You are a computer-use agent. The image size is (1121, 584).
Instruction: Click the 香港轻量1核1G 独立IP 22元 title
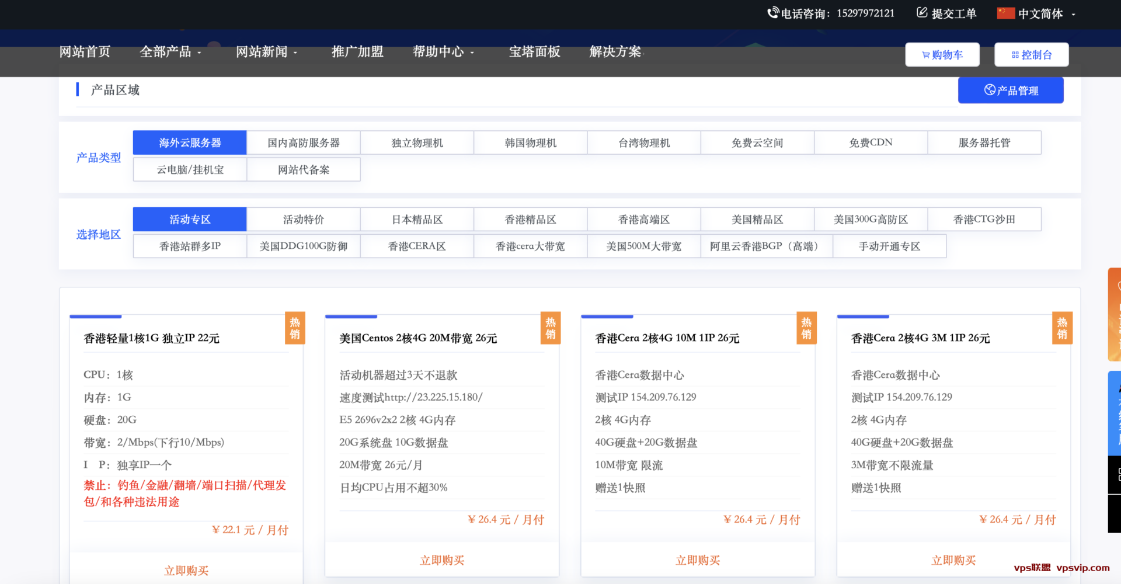click(152, 338)
